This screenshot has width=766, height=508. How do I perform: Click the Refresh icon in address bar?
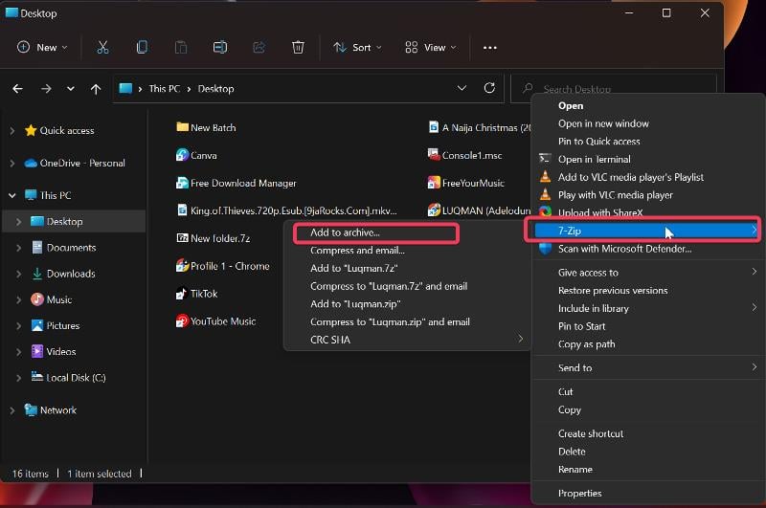coord(489,88)
